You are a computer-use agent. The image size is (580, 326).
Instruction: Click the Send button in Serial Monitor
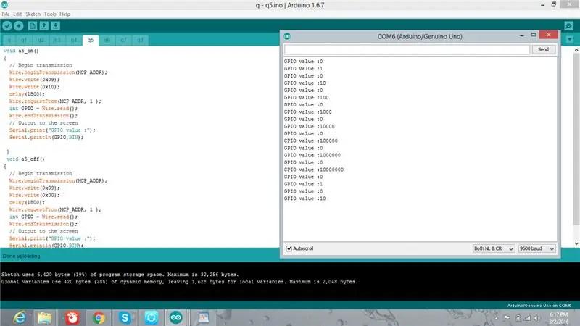coord(543,49)
